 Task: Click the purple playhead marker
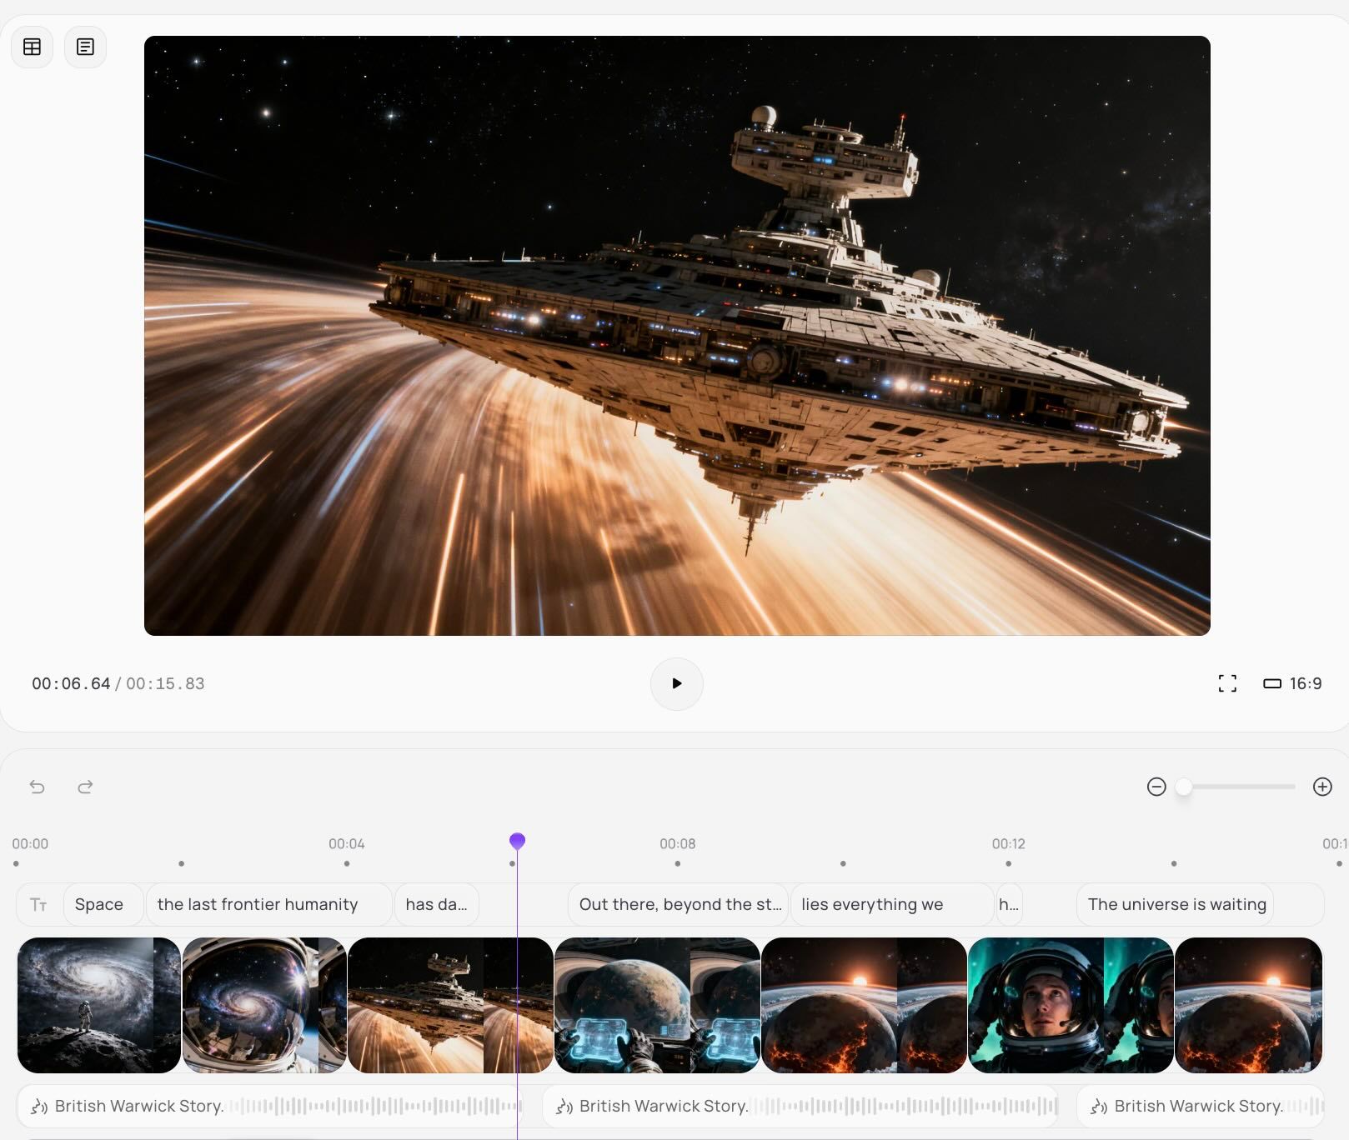(517, 841)
